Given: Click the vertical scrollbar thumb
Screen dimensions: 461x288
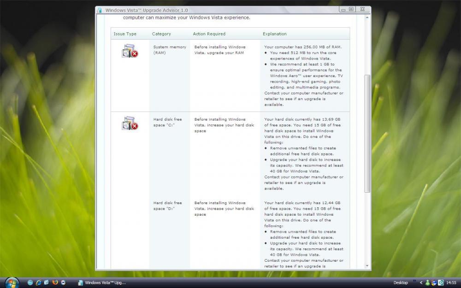Looking at the screenshot, I should [x=367, y=134].
